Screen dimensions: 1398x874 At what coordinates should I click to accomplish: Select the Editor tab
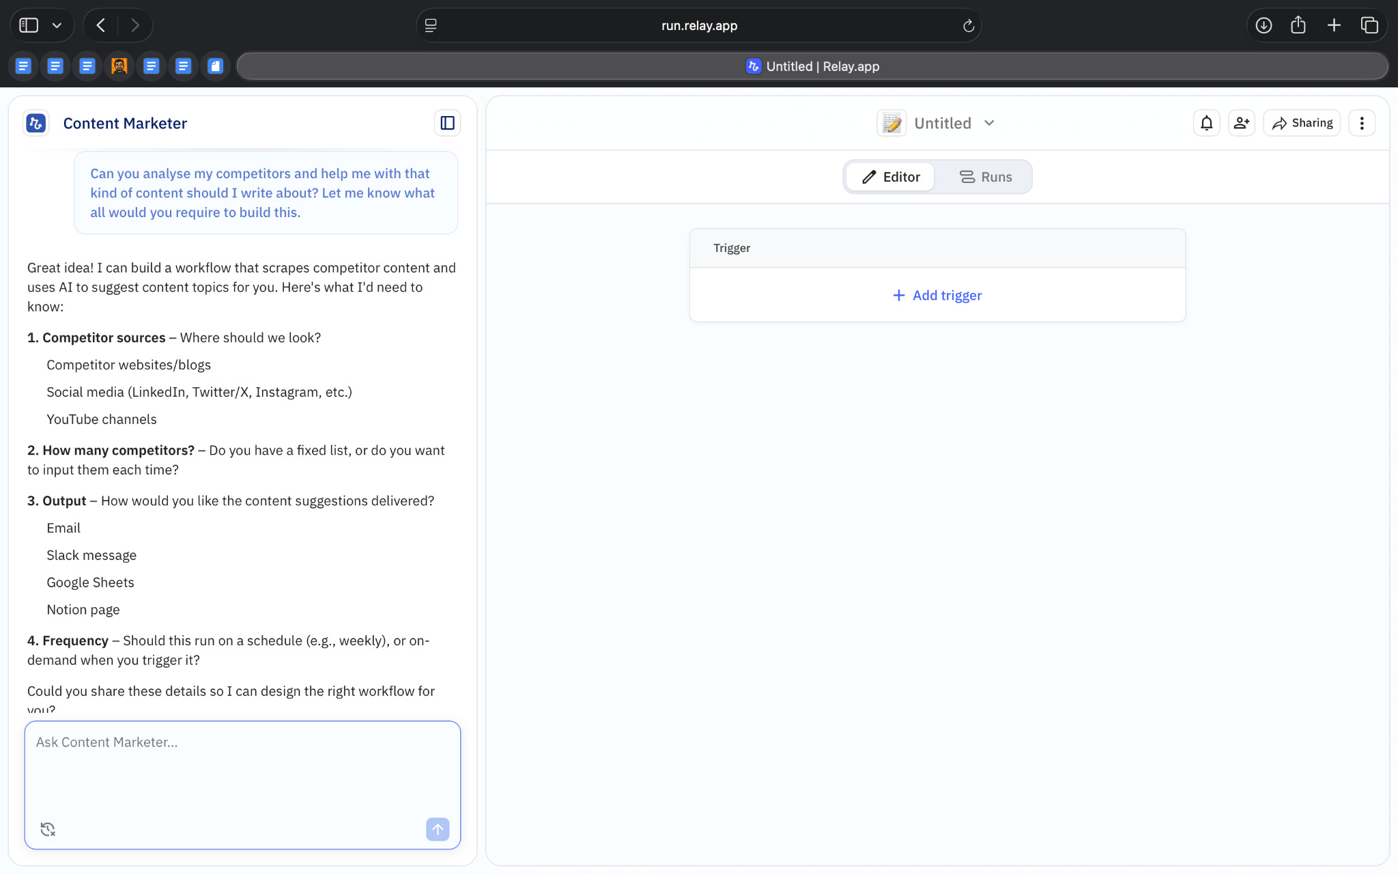(x=891, y=177)
